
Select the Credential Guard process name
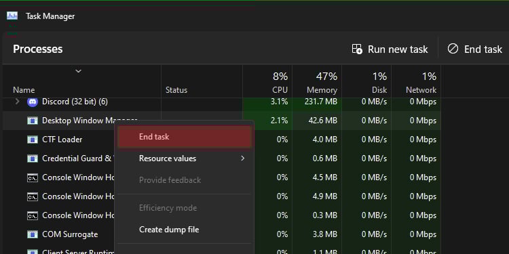(x=78, y=158)
